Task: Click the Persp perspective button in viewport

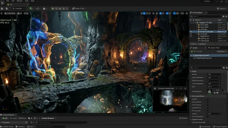Action: 26,13
